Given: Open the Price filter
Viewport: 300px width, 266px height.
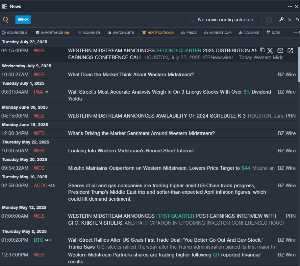Looking at the screenshot, I should pyautogui.click(x=189, y=33).
